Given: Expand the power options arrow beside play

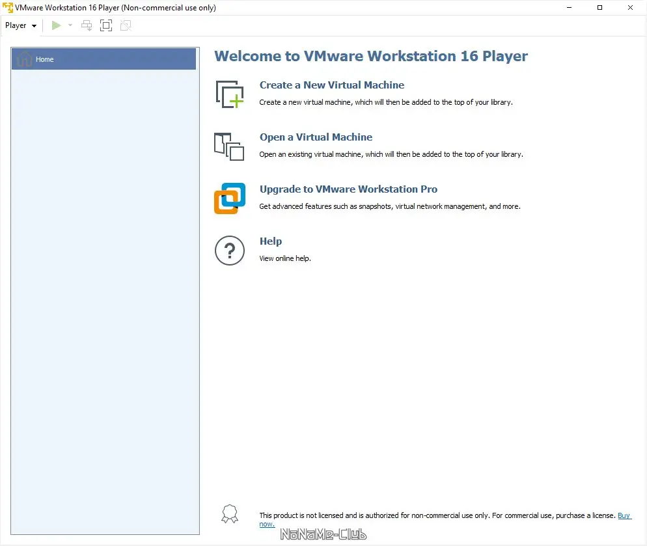Looking at the screenshot, I should pos(70,25).
